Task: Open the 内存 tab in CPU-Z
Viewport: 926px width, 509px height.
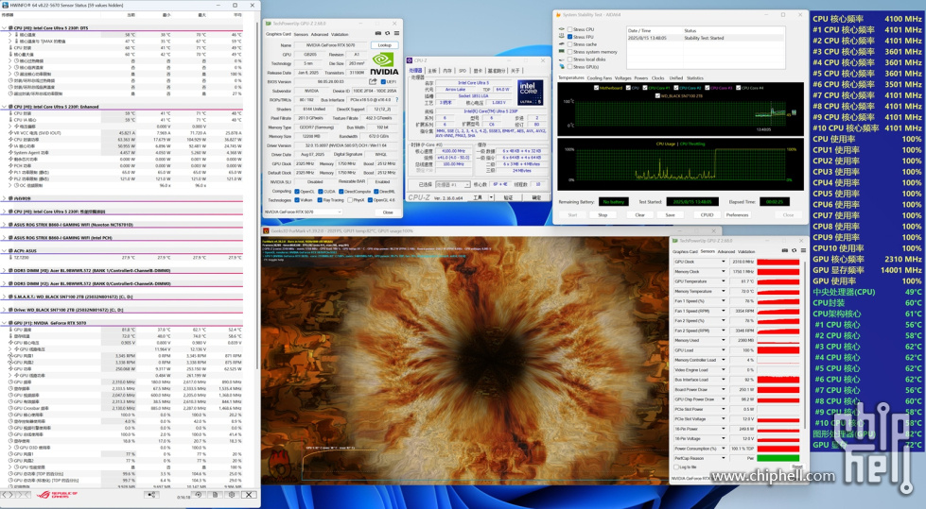Action: pos(447,71)
